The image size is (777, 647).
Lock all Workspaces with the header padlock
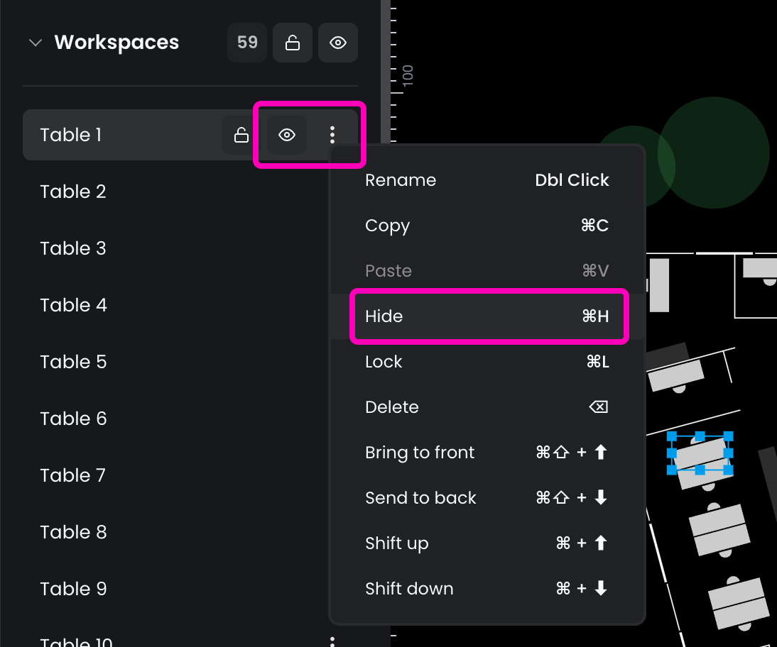pyautogui.click(x=293, y=43)
